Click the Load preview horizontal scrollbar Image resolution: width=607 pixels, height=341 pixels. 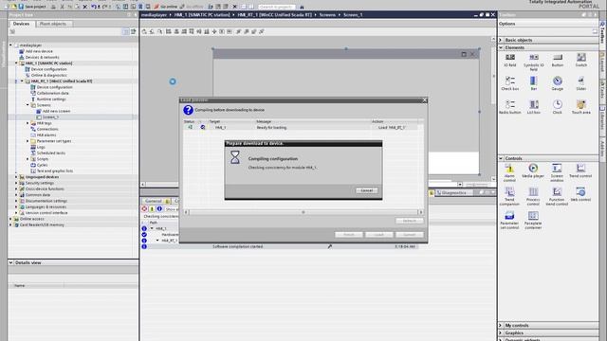point(303,212)
